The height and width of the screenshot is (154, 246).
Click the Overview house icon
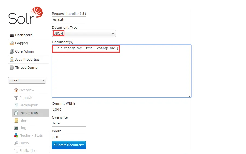[16, 90]
